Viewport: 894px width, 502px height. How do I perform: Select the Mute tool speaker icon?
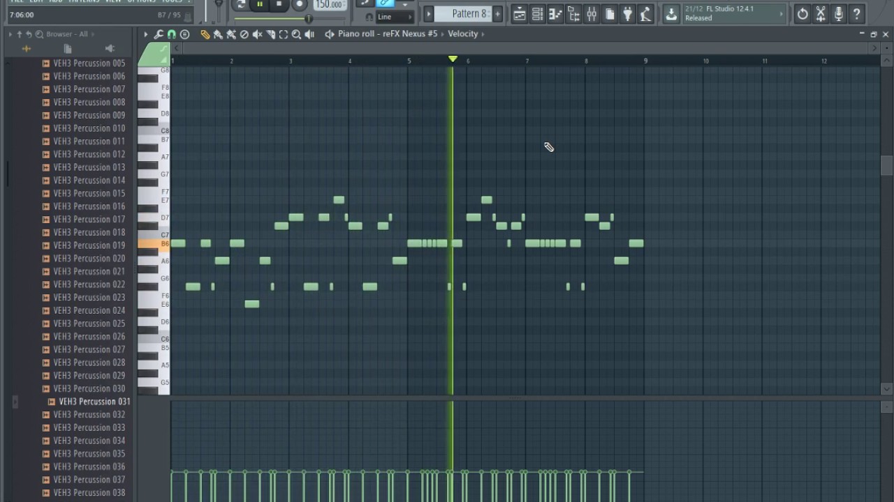[x=257, y=34]
